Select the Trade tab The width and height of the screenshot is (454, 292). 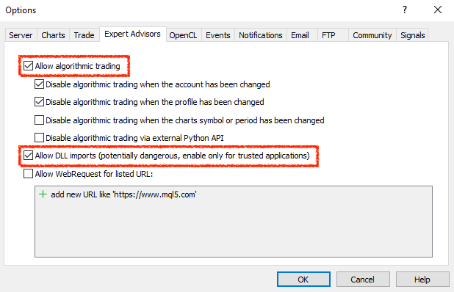pyautogui.click(x=84, y=35)
